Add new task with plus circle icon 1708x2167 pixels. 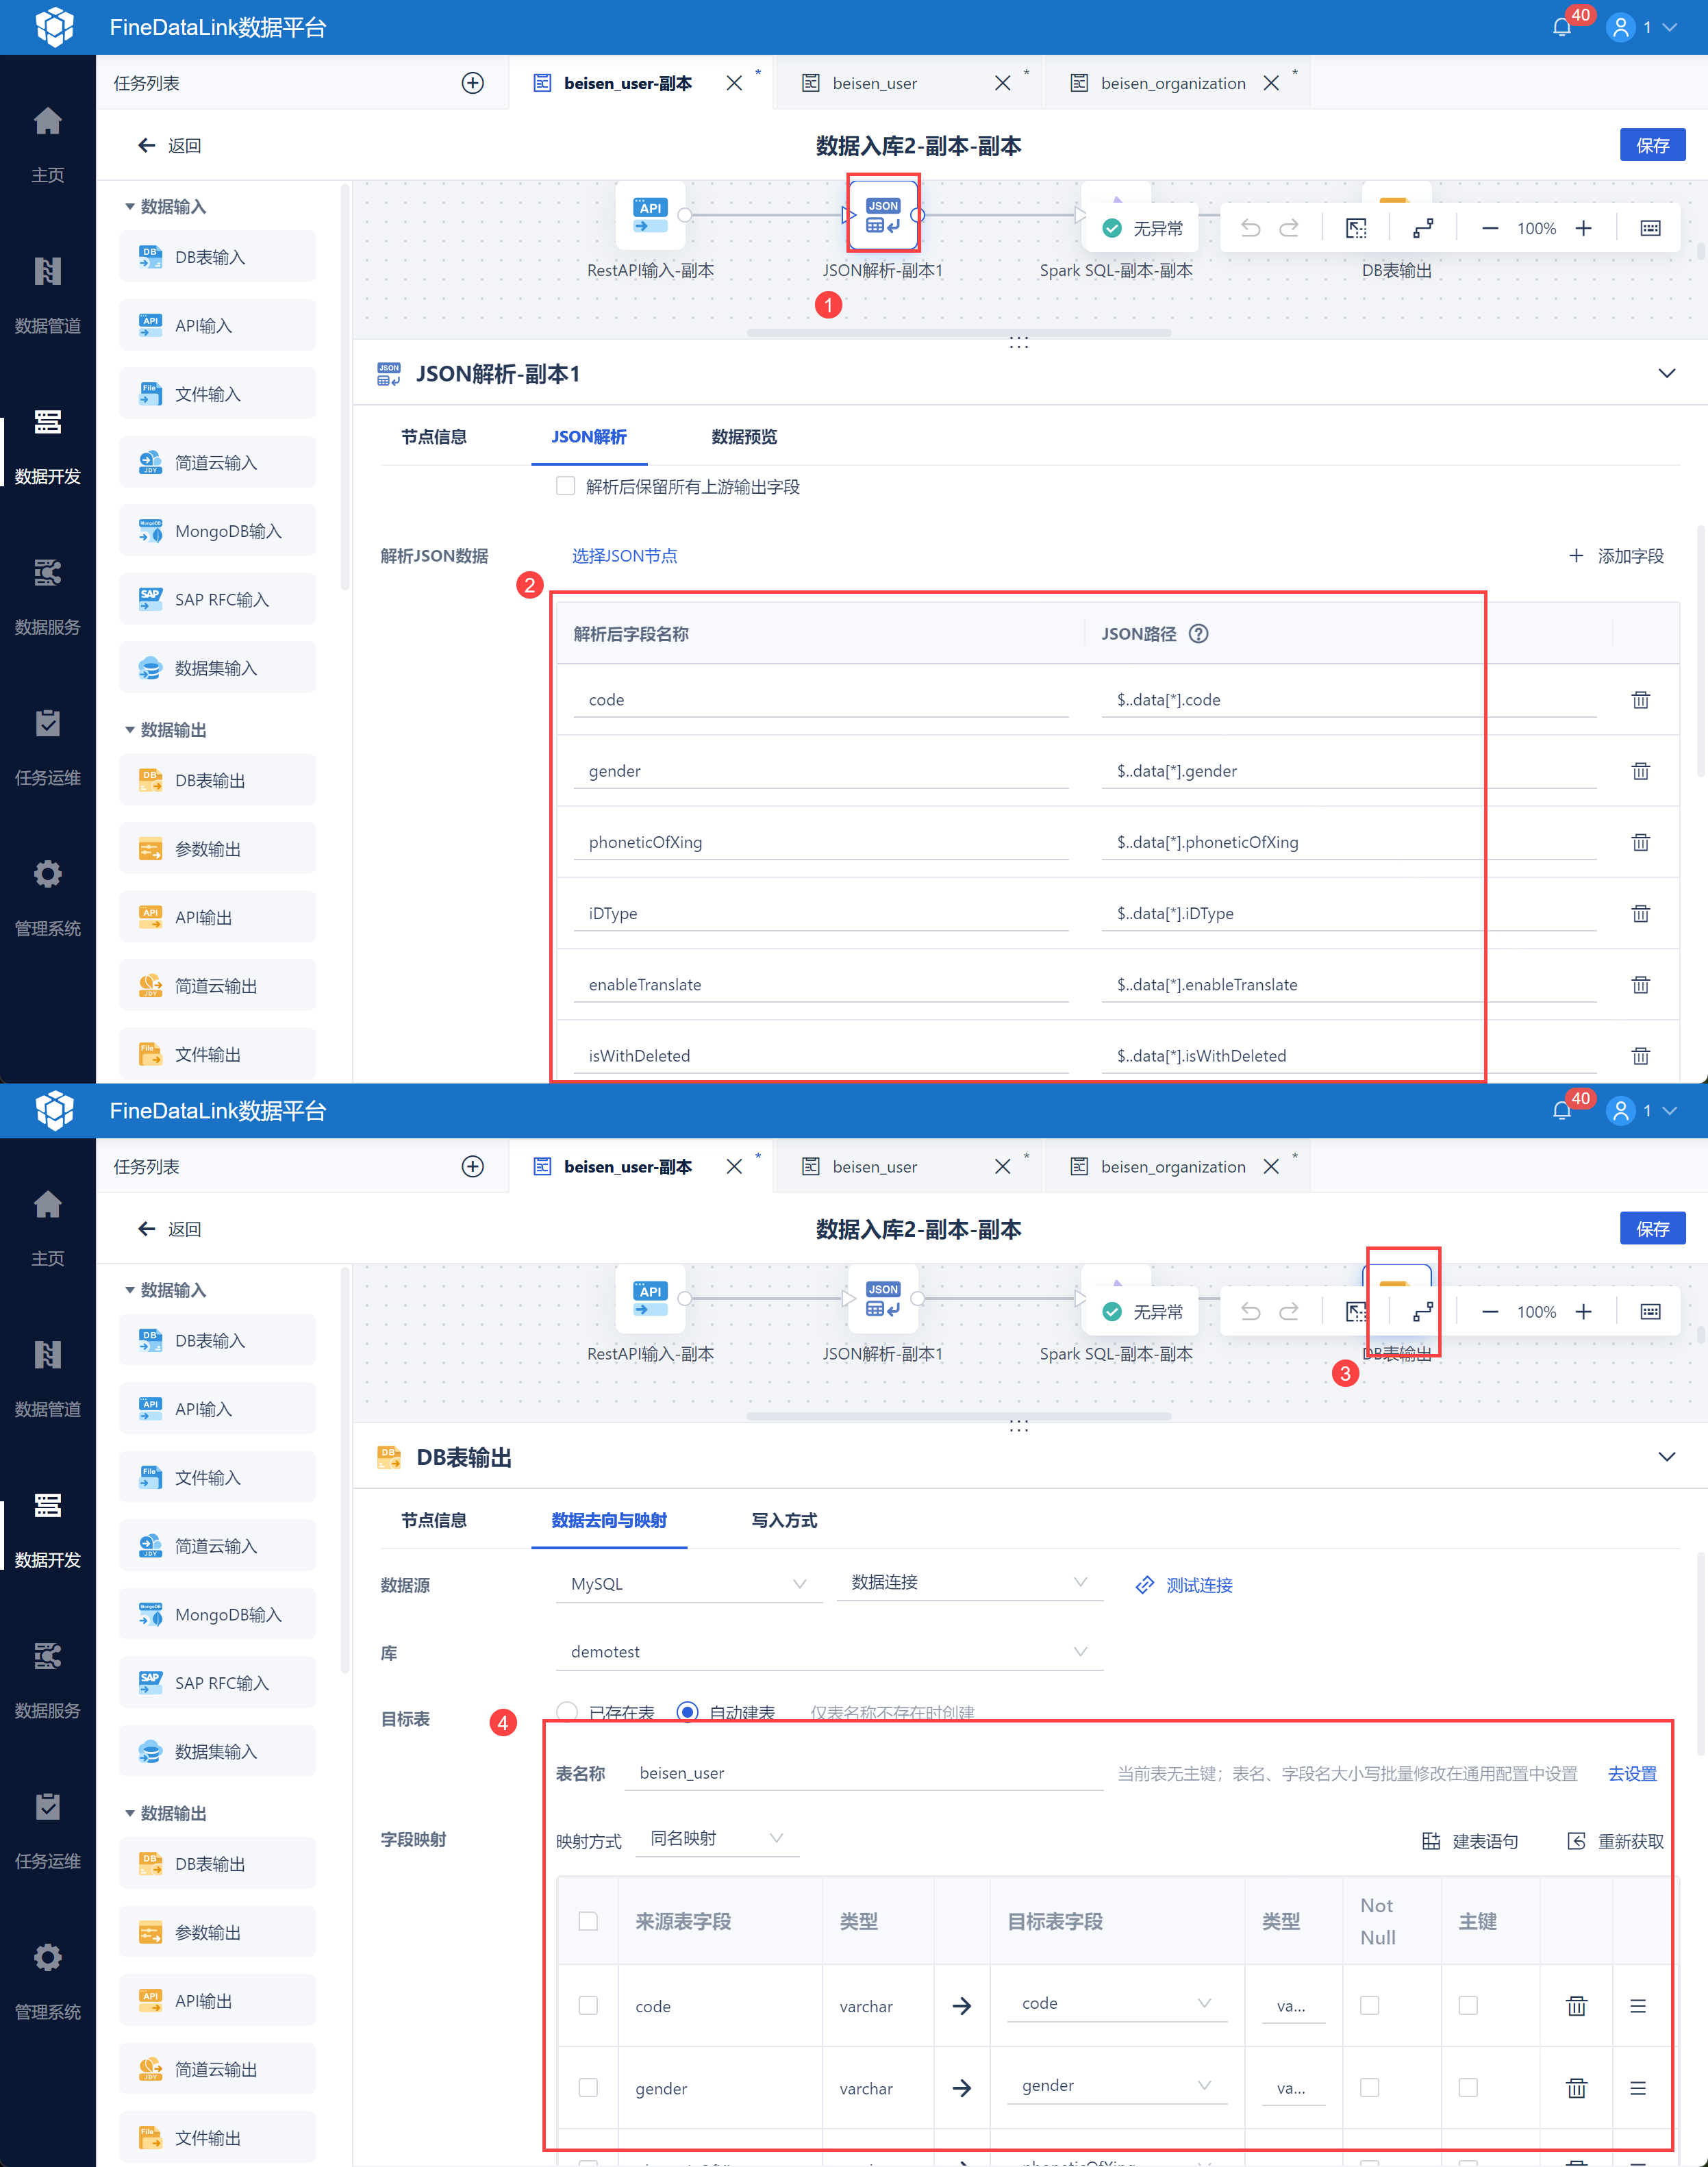(472, 83)
